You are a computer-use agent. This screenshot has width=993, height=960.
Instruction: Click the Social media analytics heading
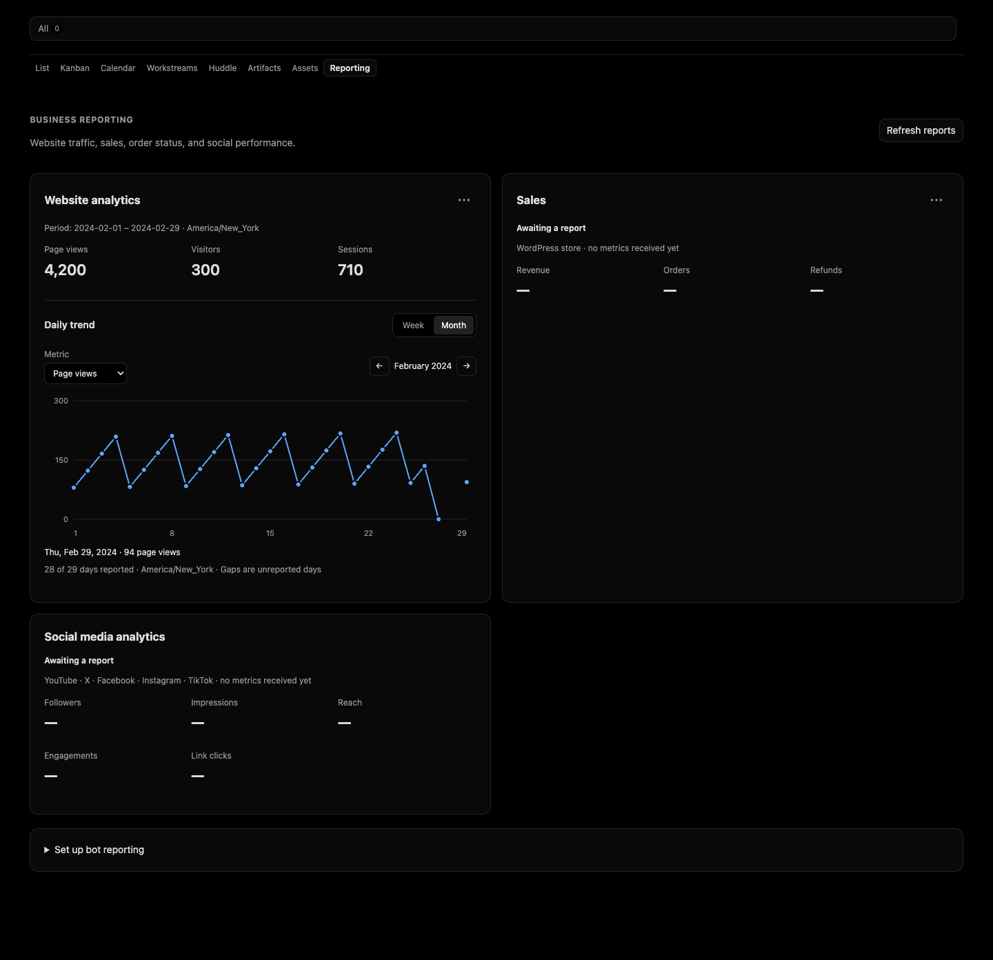[105, 637]
